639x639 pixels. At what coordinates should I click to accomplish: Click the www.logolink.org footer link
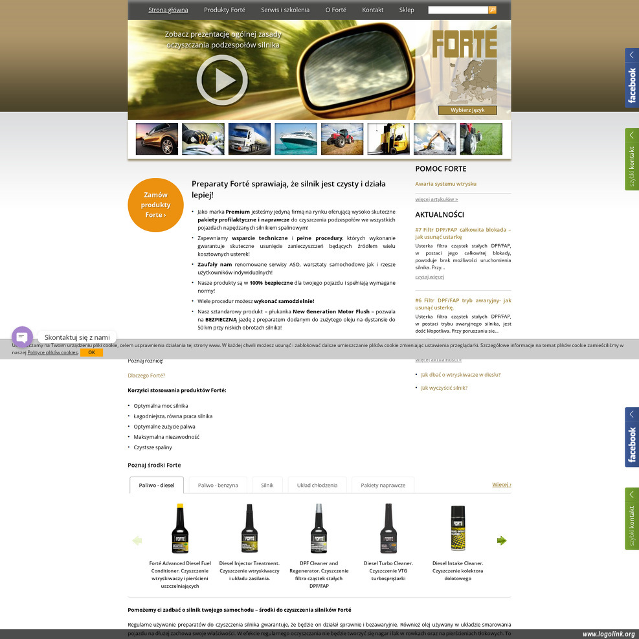coord(608,634)
